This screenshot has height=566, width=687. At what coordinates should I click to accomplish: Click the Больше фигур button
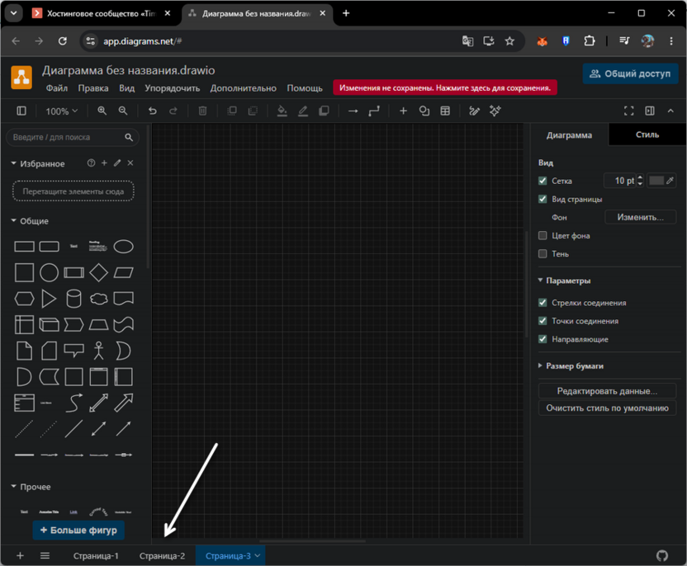[x=78, y=530]
